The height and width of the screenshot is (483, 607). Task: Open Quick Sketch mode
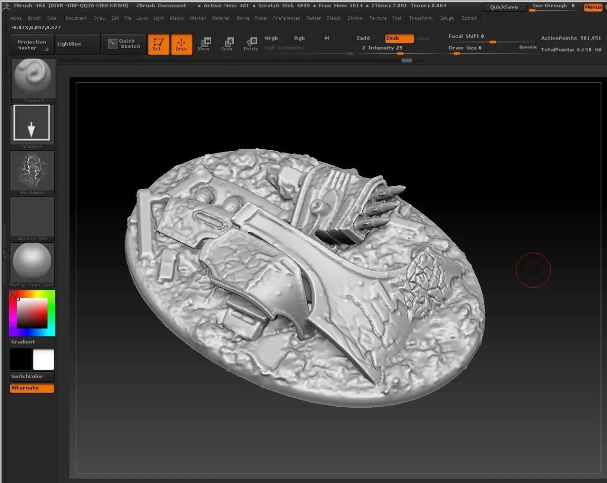pyautogui.click(x=124, y=44)
